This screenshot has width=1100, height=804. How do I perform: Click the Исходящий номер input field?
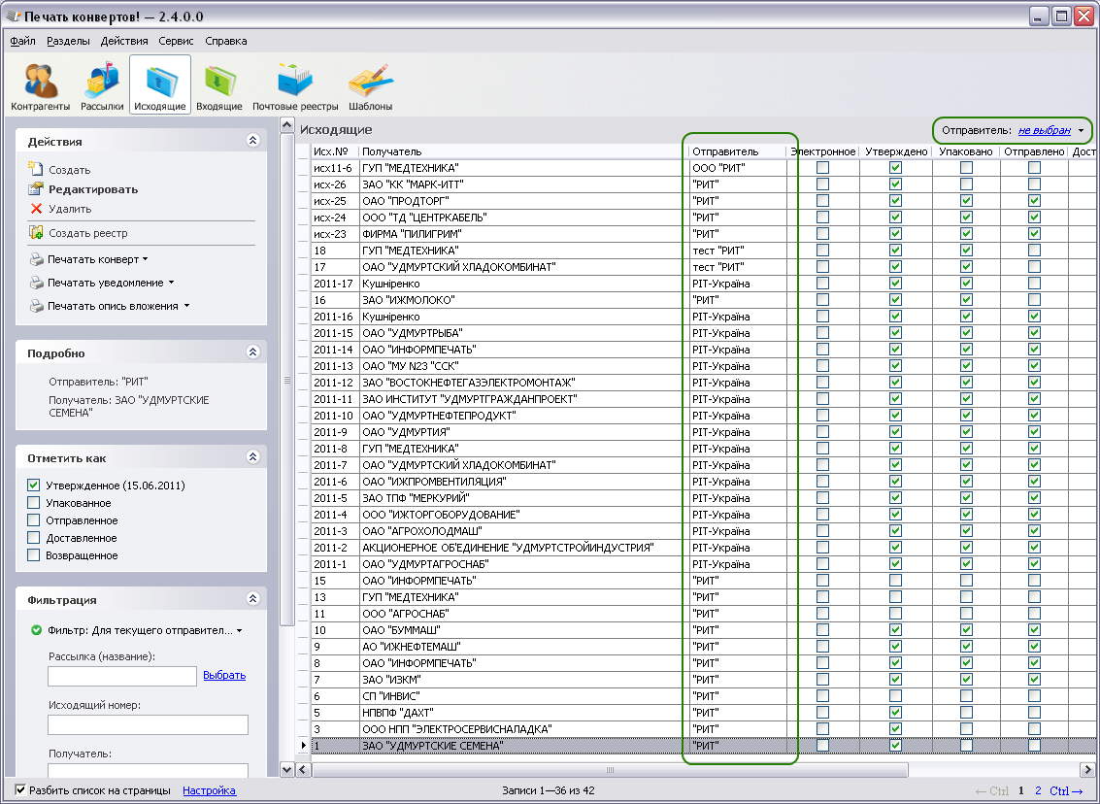click(x=148, y=724)
